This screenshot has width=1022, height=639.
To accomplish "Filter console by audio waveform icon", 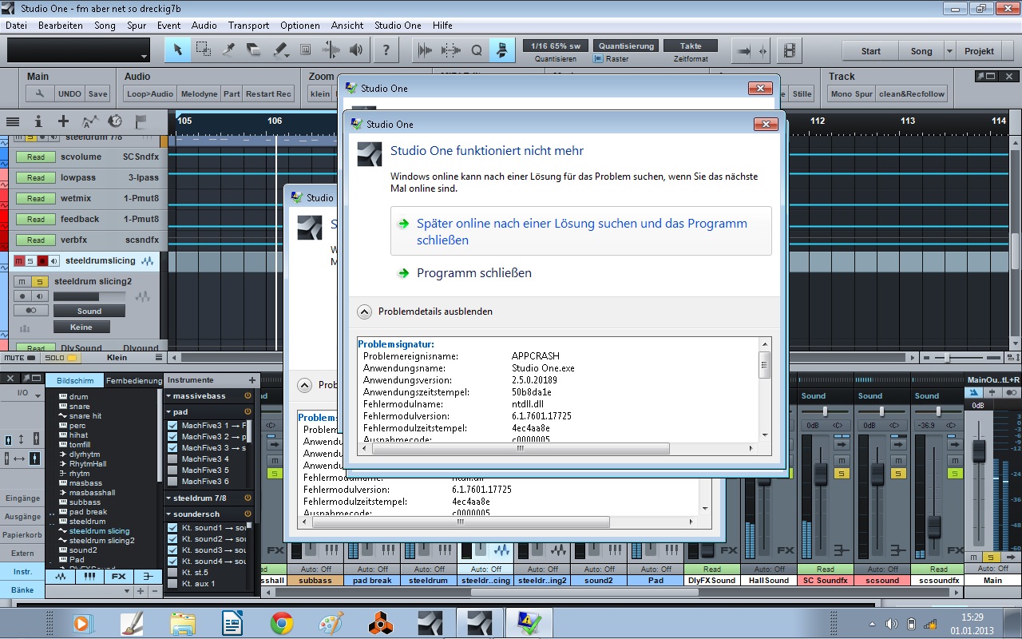I will pyautogui.click(x=61, y=576).
